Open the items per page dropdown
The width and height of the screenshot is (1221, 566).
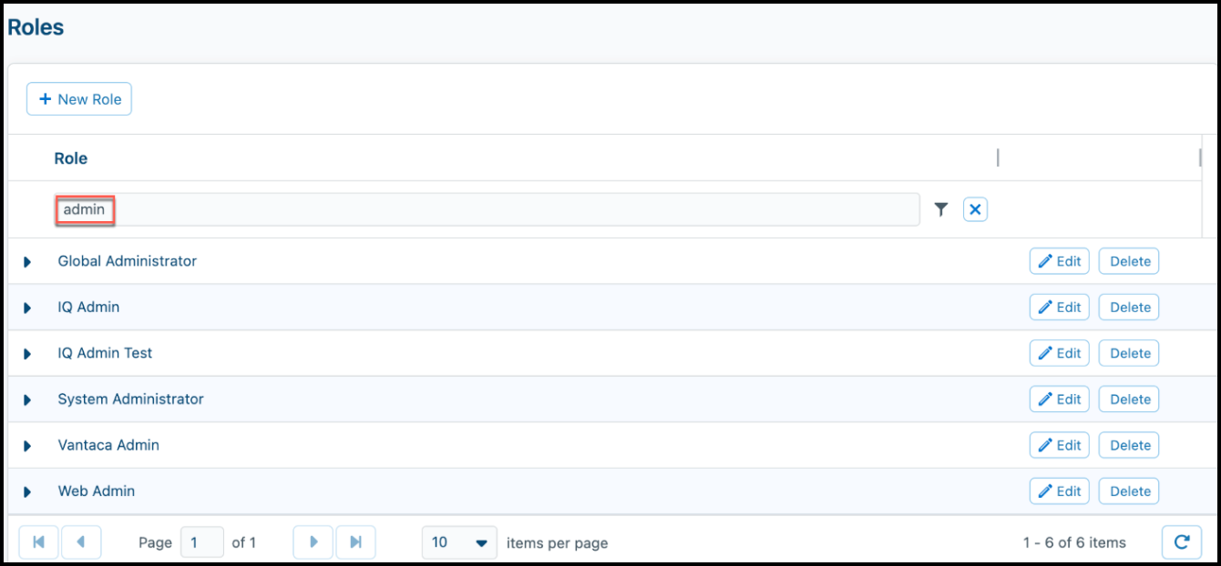[460, 542]
